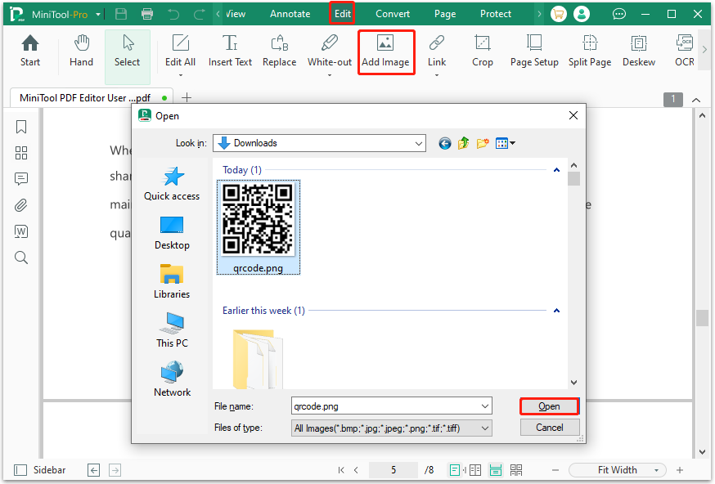Viewport: 715px width, 484px height.
Task: Click the Split Page tool
Action: tap(590, 51)
